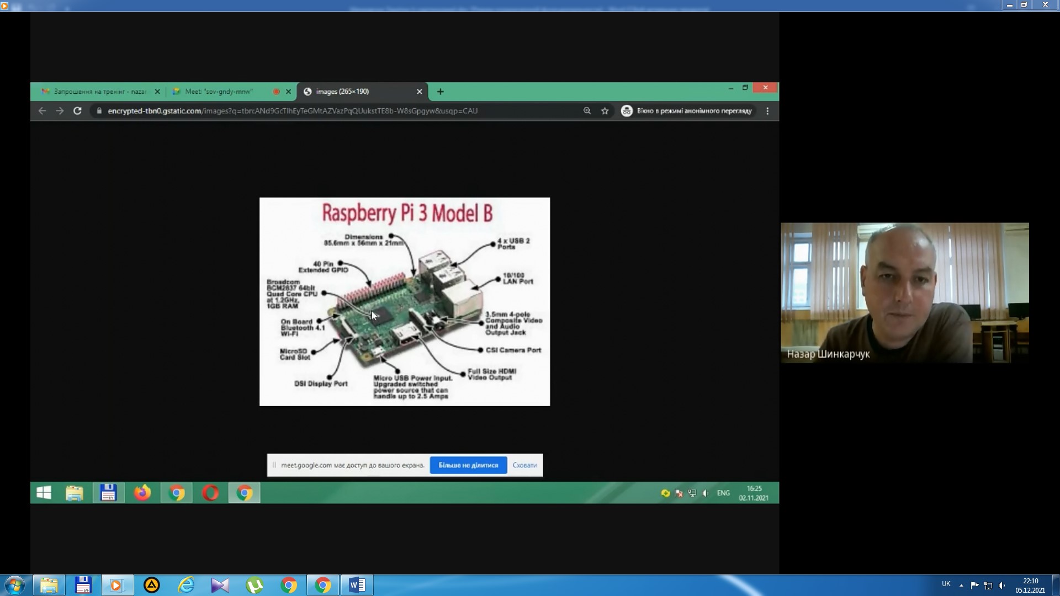Click the lock icon in the address bar
The width and height of the screenshot is (1060, 596).
click(99, 111)
